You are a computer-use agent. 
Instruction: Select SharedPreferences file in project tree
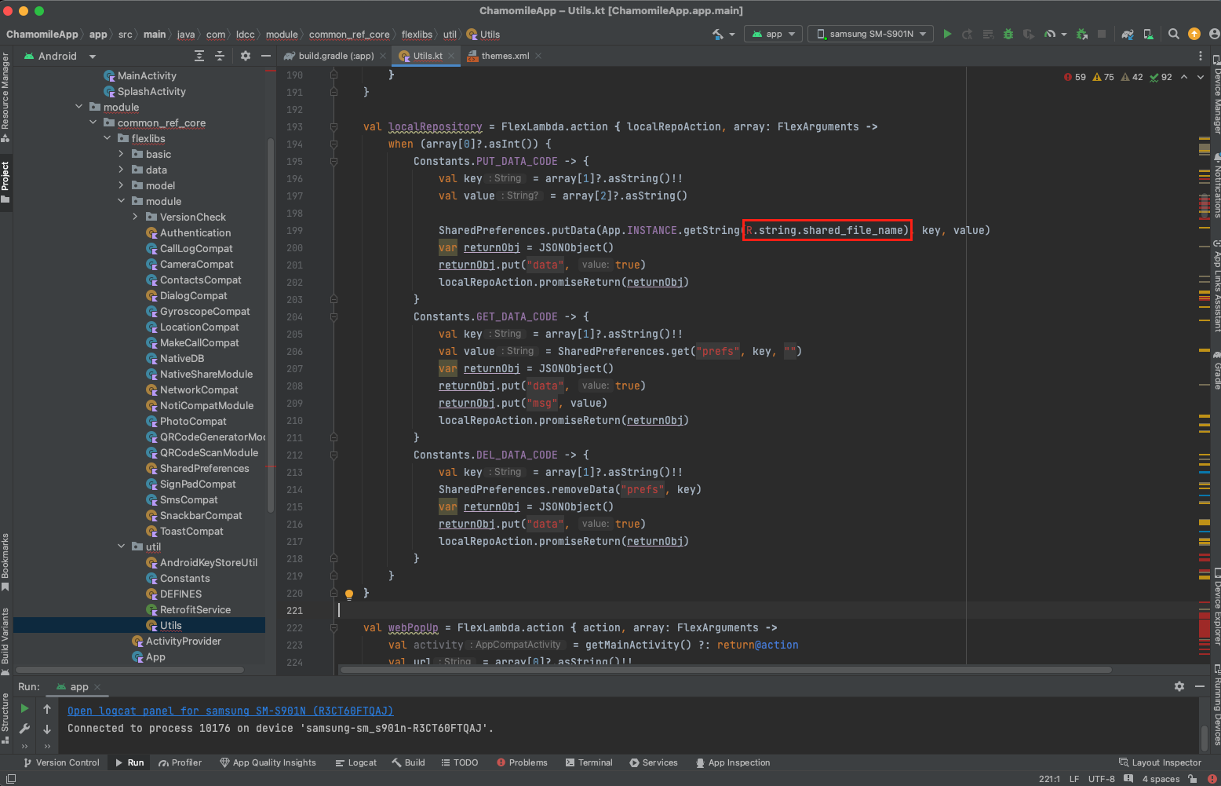[204, 469]
